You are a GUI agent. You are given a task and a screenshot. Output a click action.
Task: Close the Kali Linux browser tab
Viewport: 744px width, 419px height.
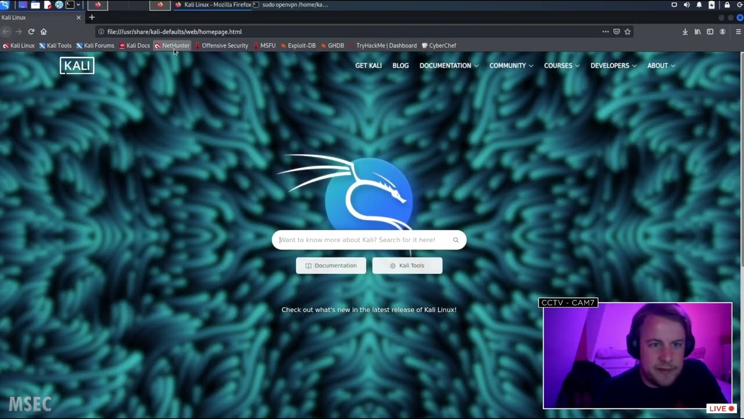click(x=78, y=17)
